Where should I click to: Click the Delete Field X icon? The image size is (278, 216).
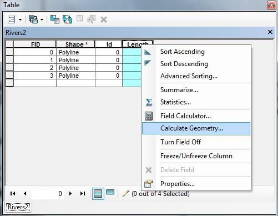pos(149,170)
